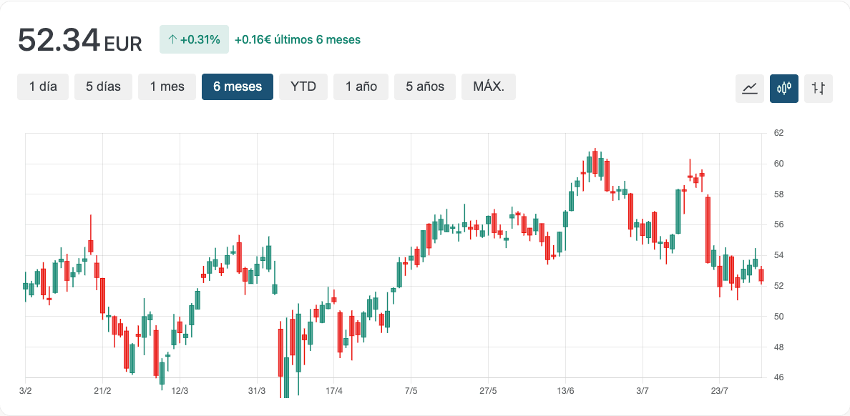Choose the 6 meses period button
The width and height of the screenshot is (850, 416).
238,86
